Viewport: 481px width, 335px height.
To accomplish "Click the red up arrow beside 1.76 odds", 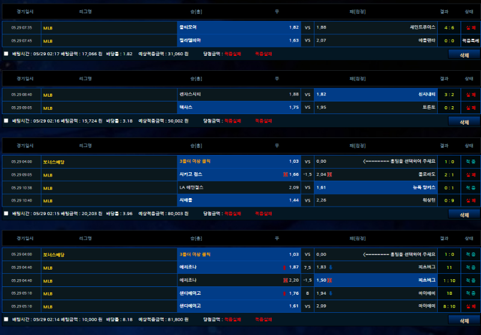I will (x=284, y=294).
